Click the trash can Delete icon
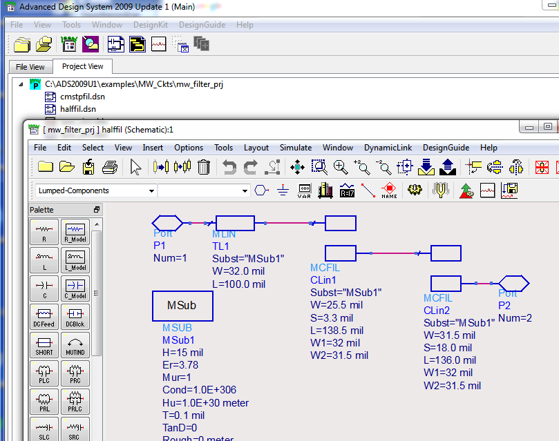559x441 pixels. [x=204, y=166]
